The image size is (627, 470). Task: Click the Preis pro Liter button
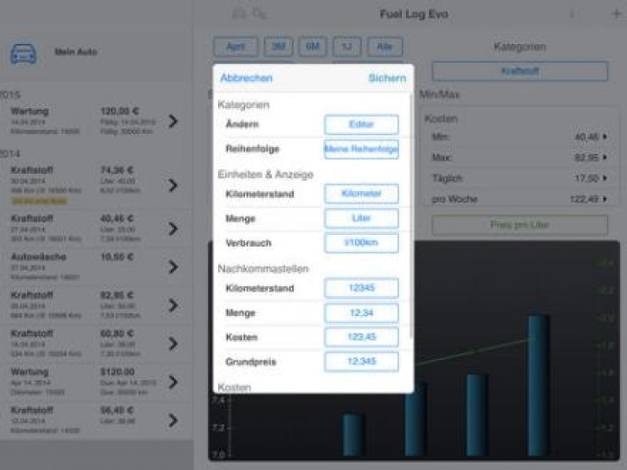pyautogui.click(x=520, y=224)
